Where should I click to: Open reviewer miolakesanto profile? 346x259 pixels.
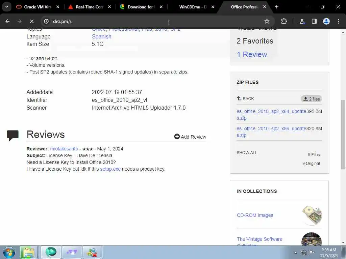[64, 149]
